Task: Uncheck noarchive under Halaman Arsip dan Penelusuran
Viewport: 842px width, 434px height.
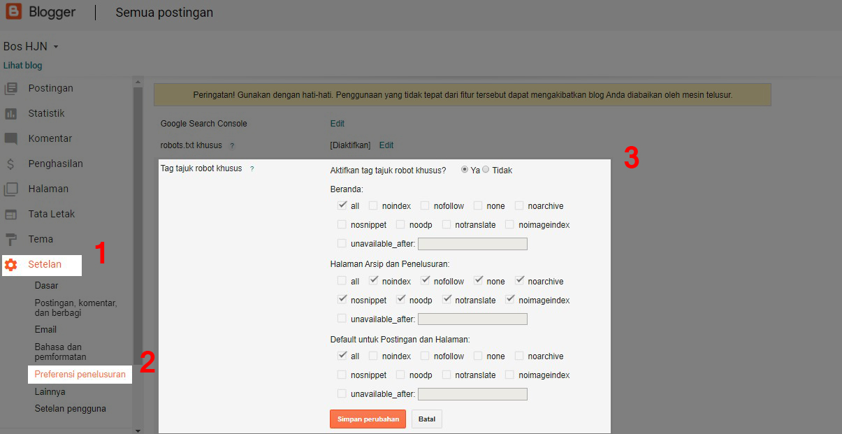Action: tap(520, 281)
